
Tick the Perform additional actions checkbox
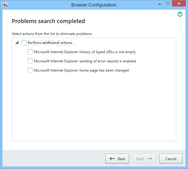(x=24, y=42)
